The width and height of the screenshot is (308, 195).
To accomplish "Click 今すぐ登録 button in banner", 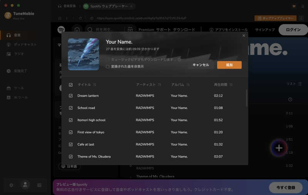I will click(x=286, y=188).
